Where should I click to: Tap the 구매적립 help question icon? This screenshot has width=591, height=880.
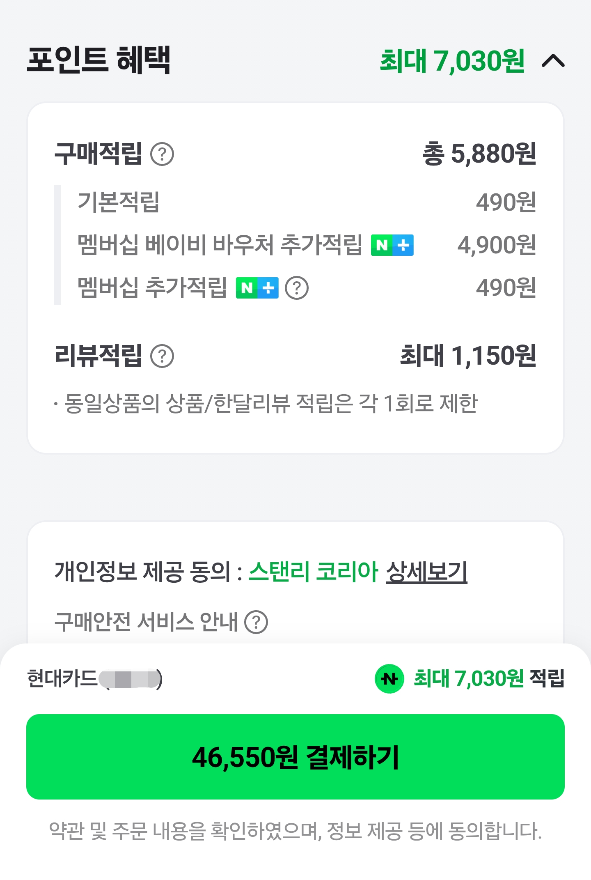click(162, 154)
